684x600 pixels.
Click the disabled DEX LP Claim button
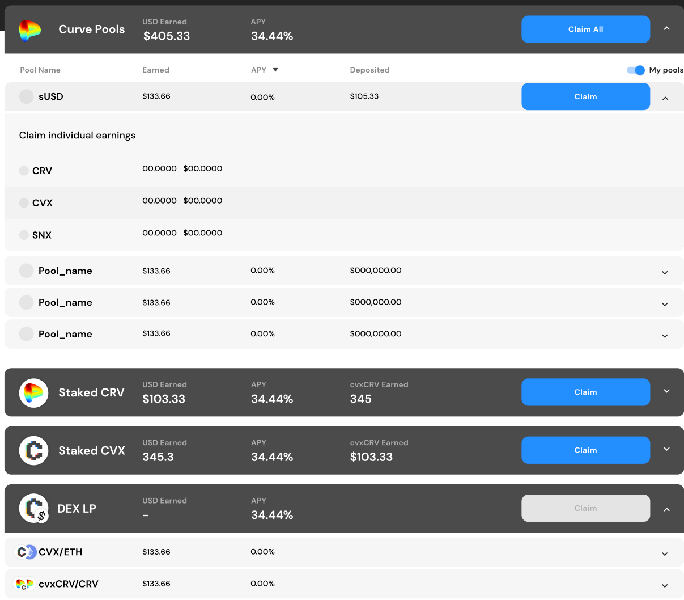tap(585, 508)
